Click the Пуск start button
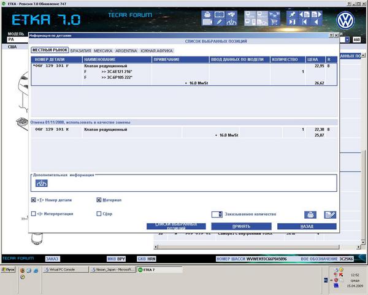 (x=8, y=270)
